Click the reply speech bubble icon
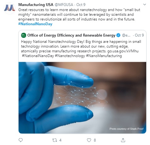Viewport: 150px width, 145px height. (20, 140)
